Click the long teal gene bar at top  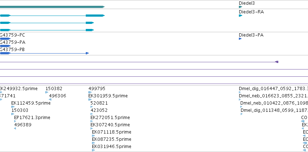coord(52,7)
